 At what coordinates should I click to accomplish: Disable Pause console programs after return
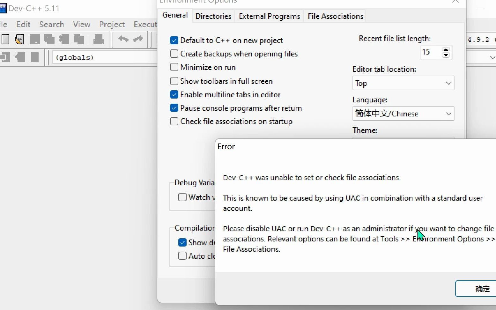coord(174,108)
